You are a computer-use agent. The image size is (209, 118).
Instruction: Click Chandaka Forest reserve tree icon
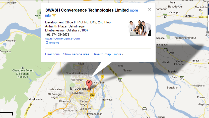pyautogui.click(x=23, y=68)
